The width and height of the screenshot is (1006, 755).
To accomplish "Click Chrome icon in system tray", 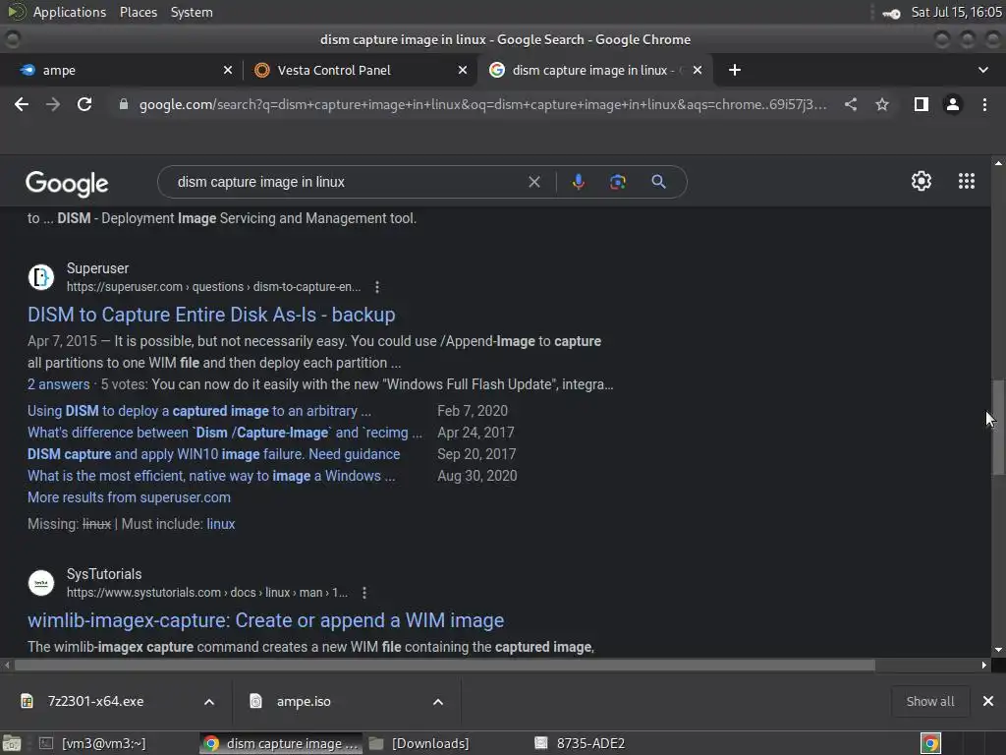I will click(930, 743).
